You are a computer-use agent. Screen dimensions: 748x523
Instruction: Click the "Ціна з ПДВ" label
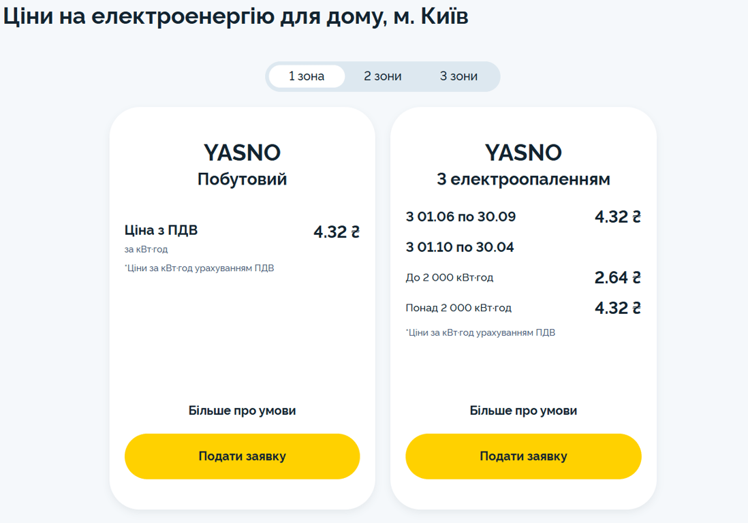pyautogui.click(x=161, y=230)
